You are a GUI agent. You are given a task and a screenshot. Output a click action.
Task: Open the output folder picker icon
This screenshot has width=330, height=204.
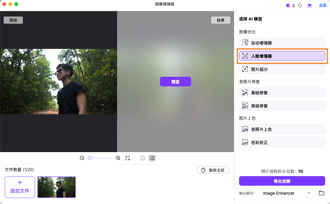coord(321,193)
